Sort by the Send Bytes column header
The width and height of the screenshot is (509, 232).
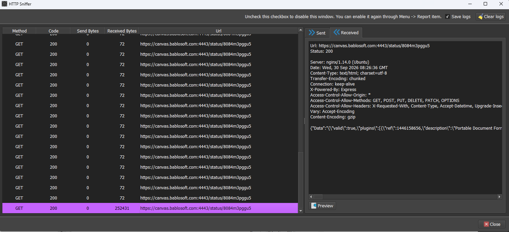point(88,31)
